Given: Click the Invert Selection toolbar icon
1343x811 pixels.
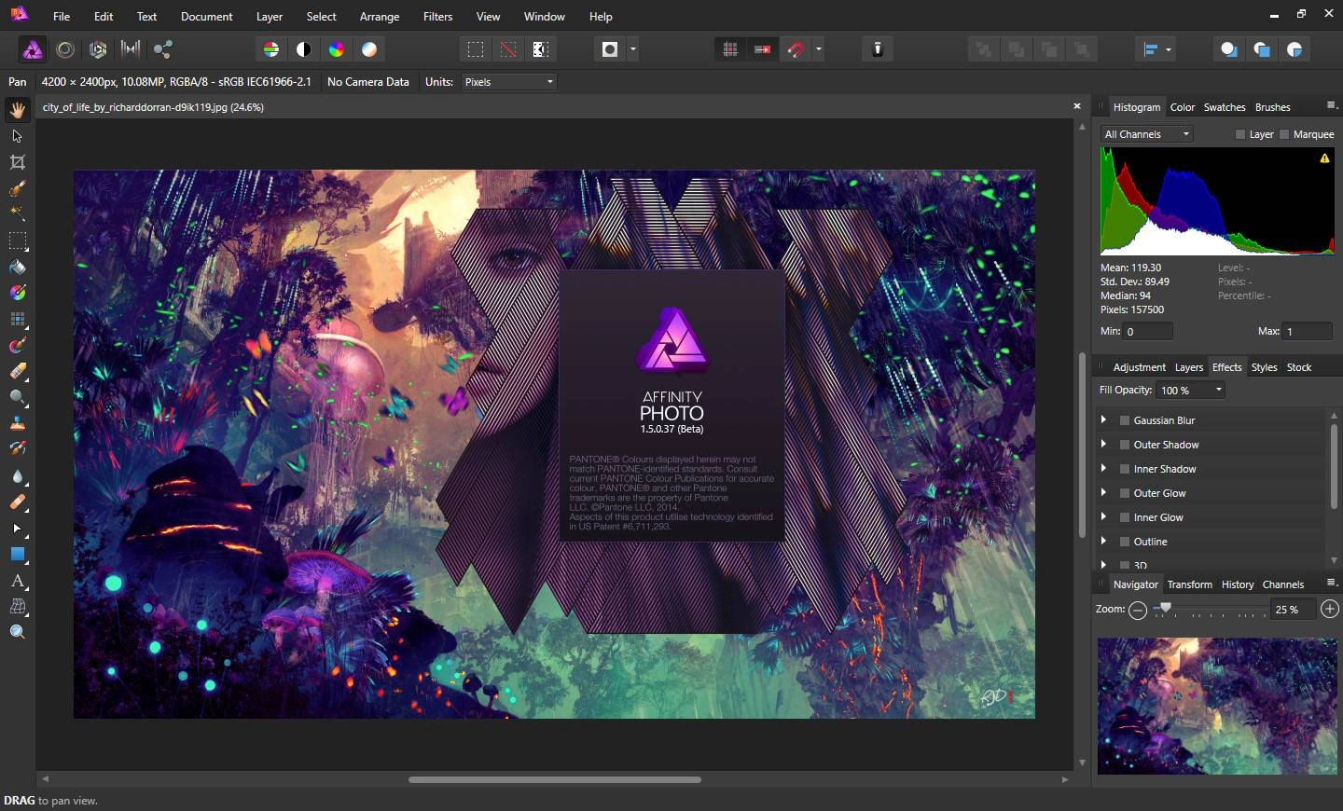Looking at the screenshot, I should (541, 49).
